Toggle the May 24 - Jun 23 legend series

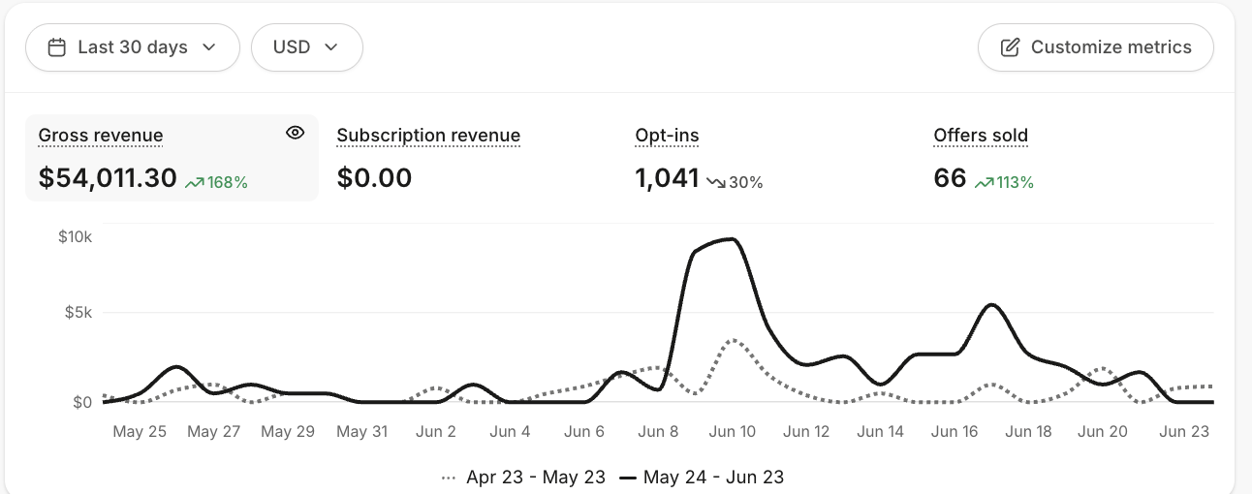coord(702,477)
